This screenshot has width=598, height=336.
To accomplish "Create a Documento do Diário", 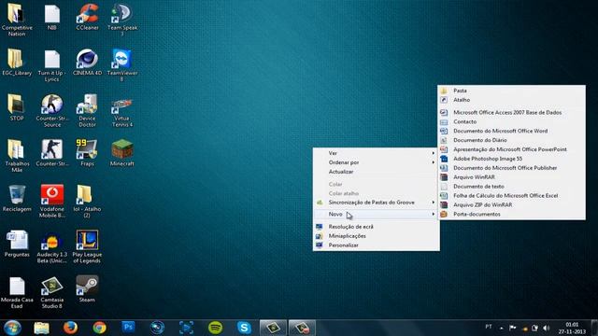I will tap(511, 140).
